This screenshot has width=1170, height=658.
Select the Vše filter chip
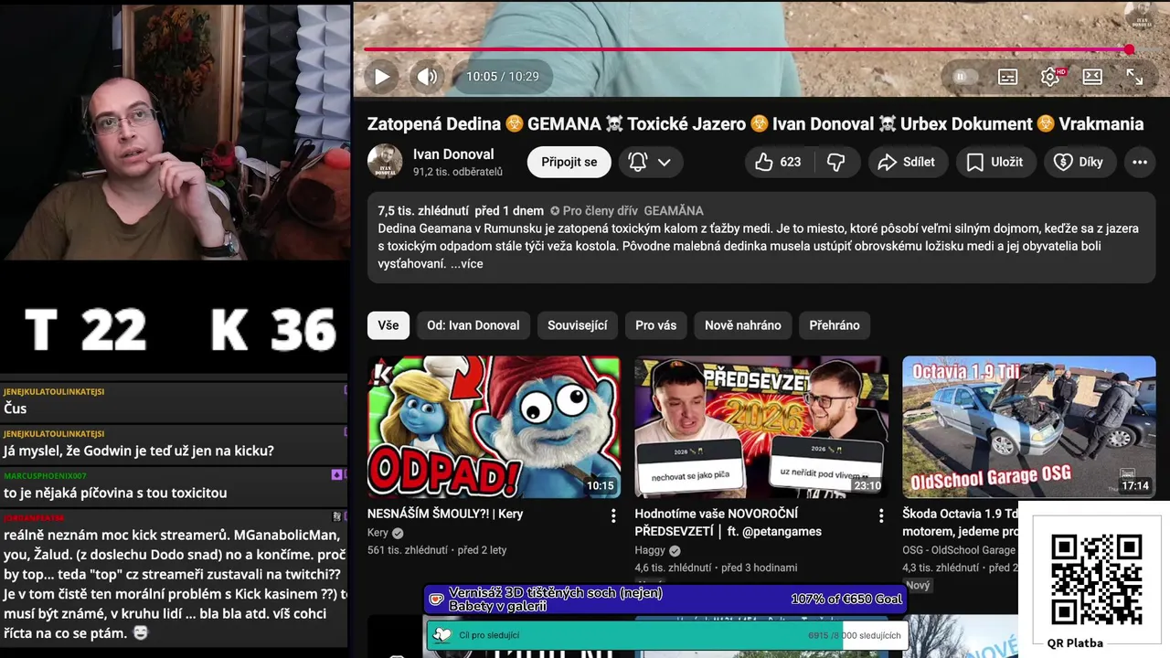pos(388,325)
